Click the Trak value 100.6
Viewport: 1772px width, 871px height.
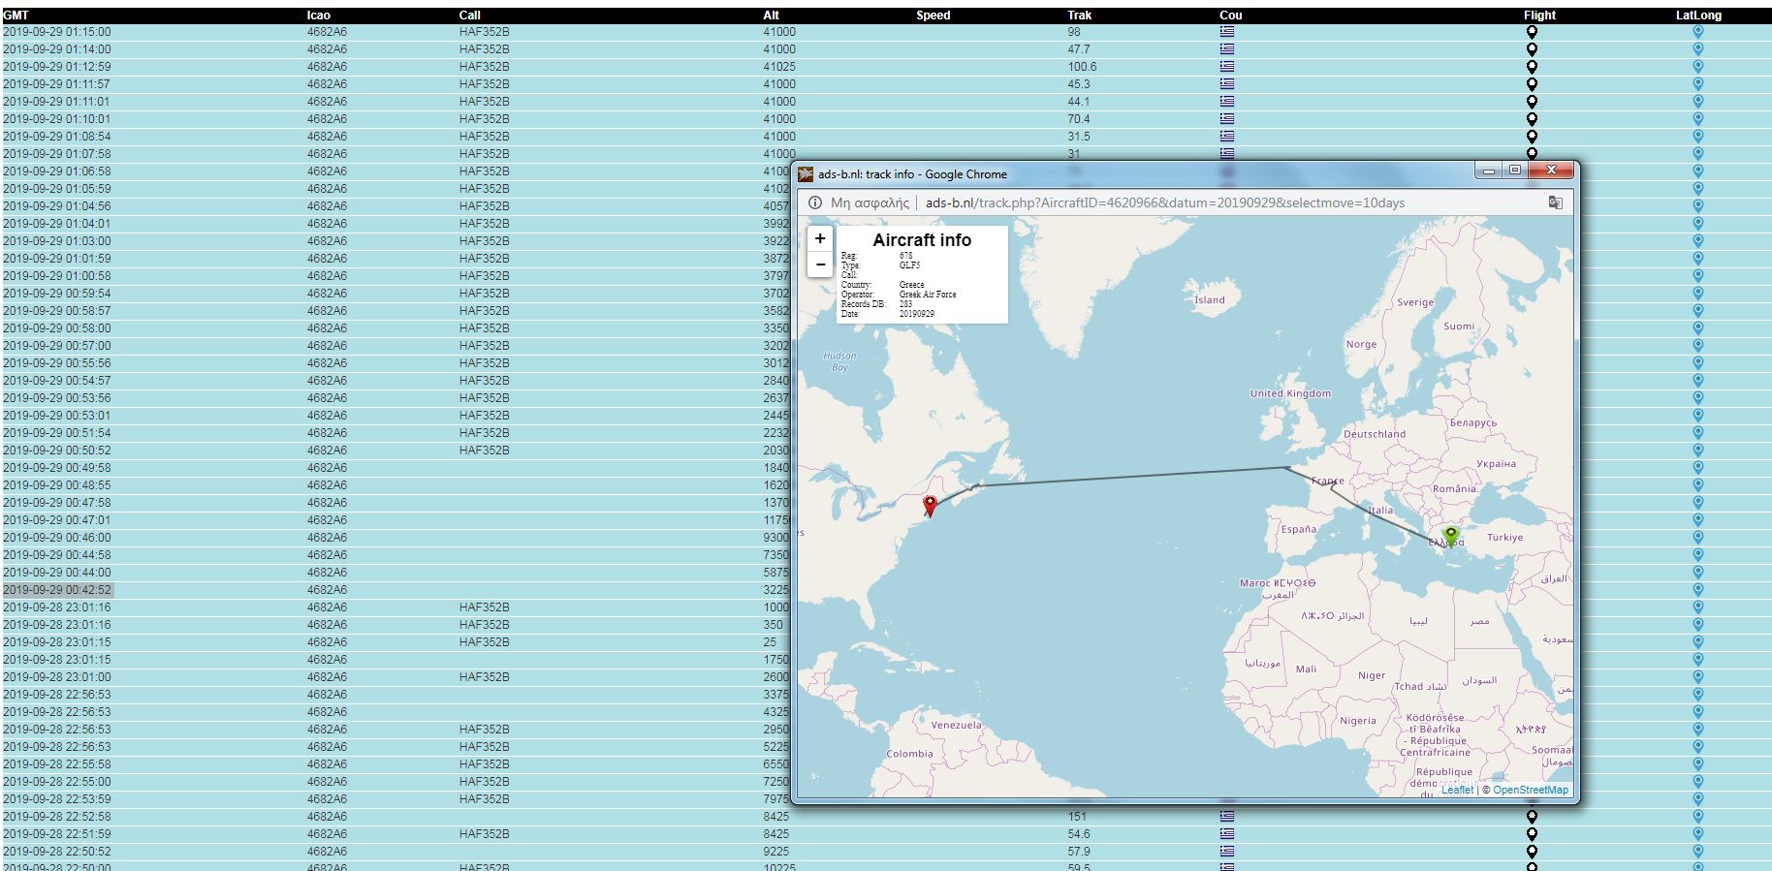click(1082, 67)
